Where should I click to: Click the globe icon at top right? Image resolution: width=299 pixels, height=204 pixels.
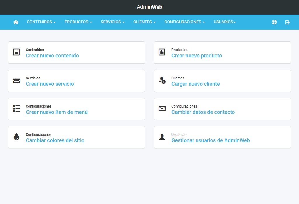pos(274,22)
